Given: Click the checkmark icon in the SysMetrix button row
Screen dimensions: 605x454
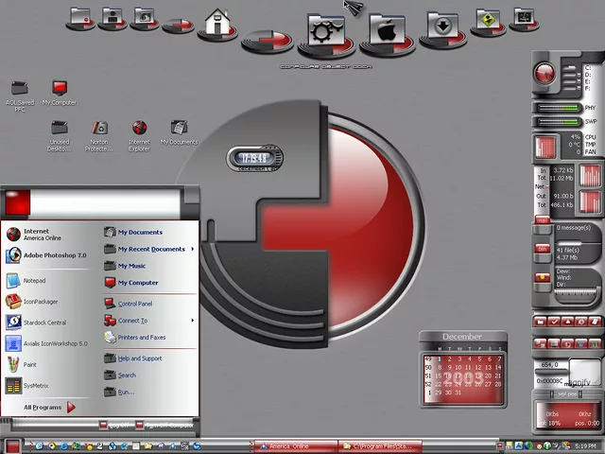Looking at the screenshot, I should click(x=554, y=322).
